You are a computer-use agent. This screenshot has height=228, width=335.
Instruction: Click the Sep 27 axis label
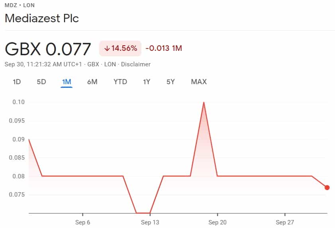coord(285,222)
